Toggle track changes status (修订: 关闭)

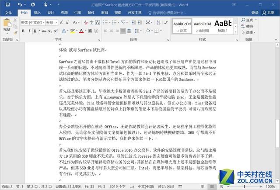coord(166,187)
